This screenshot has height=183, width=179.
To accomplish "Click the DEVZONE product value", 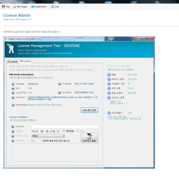I will pyautogui.click(x=132, y=75).
